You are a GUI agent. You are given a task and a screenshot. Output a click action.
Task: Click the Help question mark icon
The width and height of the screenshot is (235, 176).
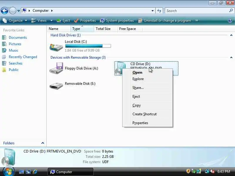230,21
